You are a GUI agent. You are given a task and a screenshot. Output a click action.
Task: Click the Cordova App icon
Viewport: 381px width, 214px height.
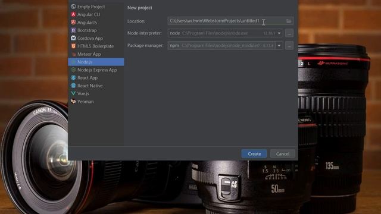(73, 38)
